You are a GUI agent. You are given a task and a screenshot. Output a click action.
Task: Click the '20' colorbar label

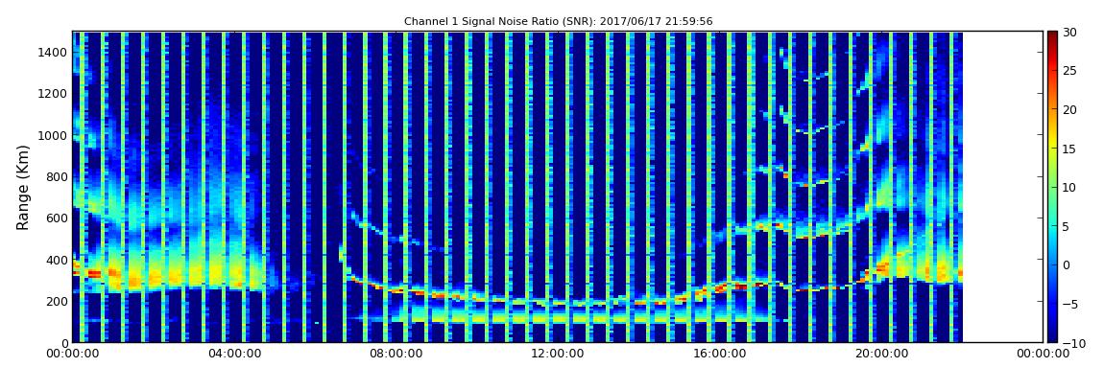pyautogui.click(x=1069, y=110)
